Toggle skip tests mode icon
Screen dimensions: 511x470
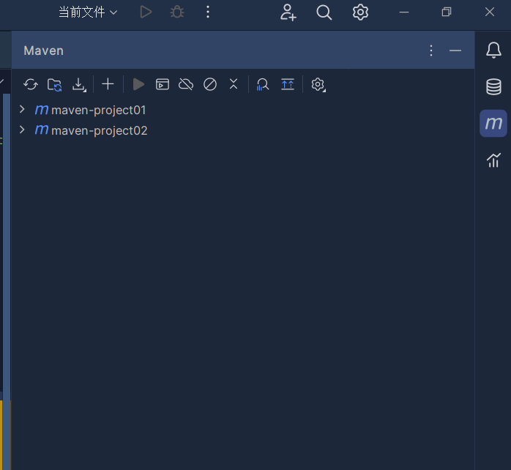point(210,84)
